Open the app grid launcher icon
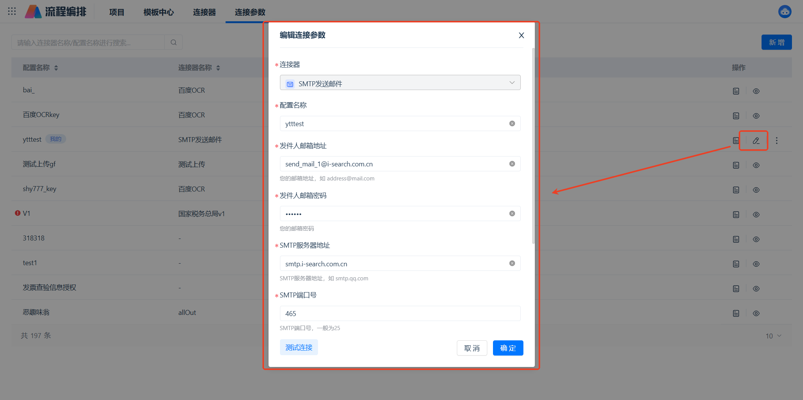Screen dimensions: 803x400 12,11
